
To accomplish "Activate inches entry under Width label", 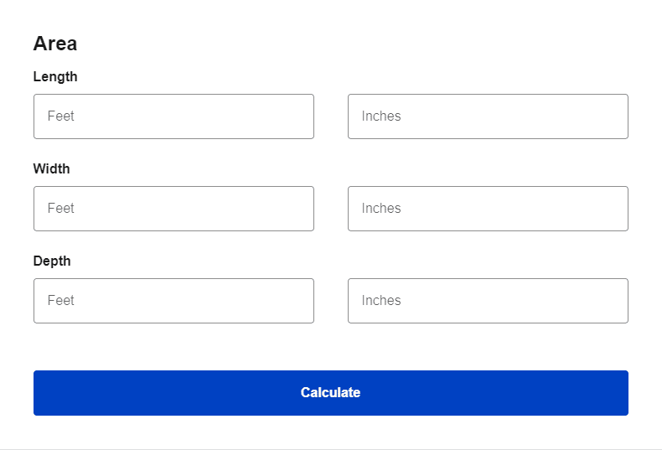I will click(488, 209).
